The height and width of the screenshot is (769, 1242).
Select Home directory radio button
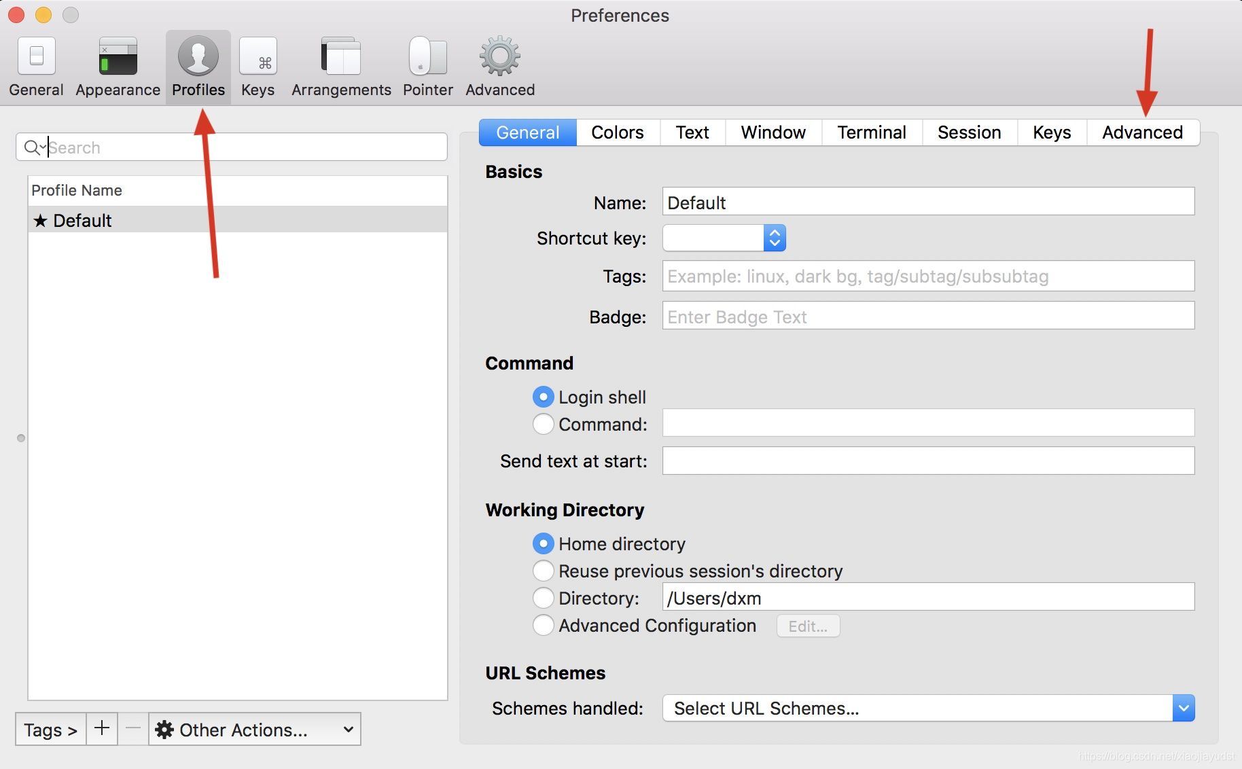544,543
